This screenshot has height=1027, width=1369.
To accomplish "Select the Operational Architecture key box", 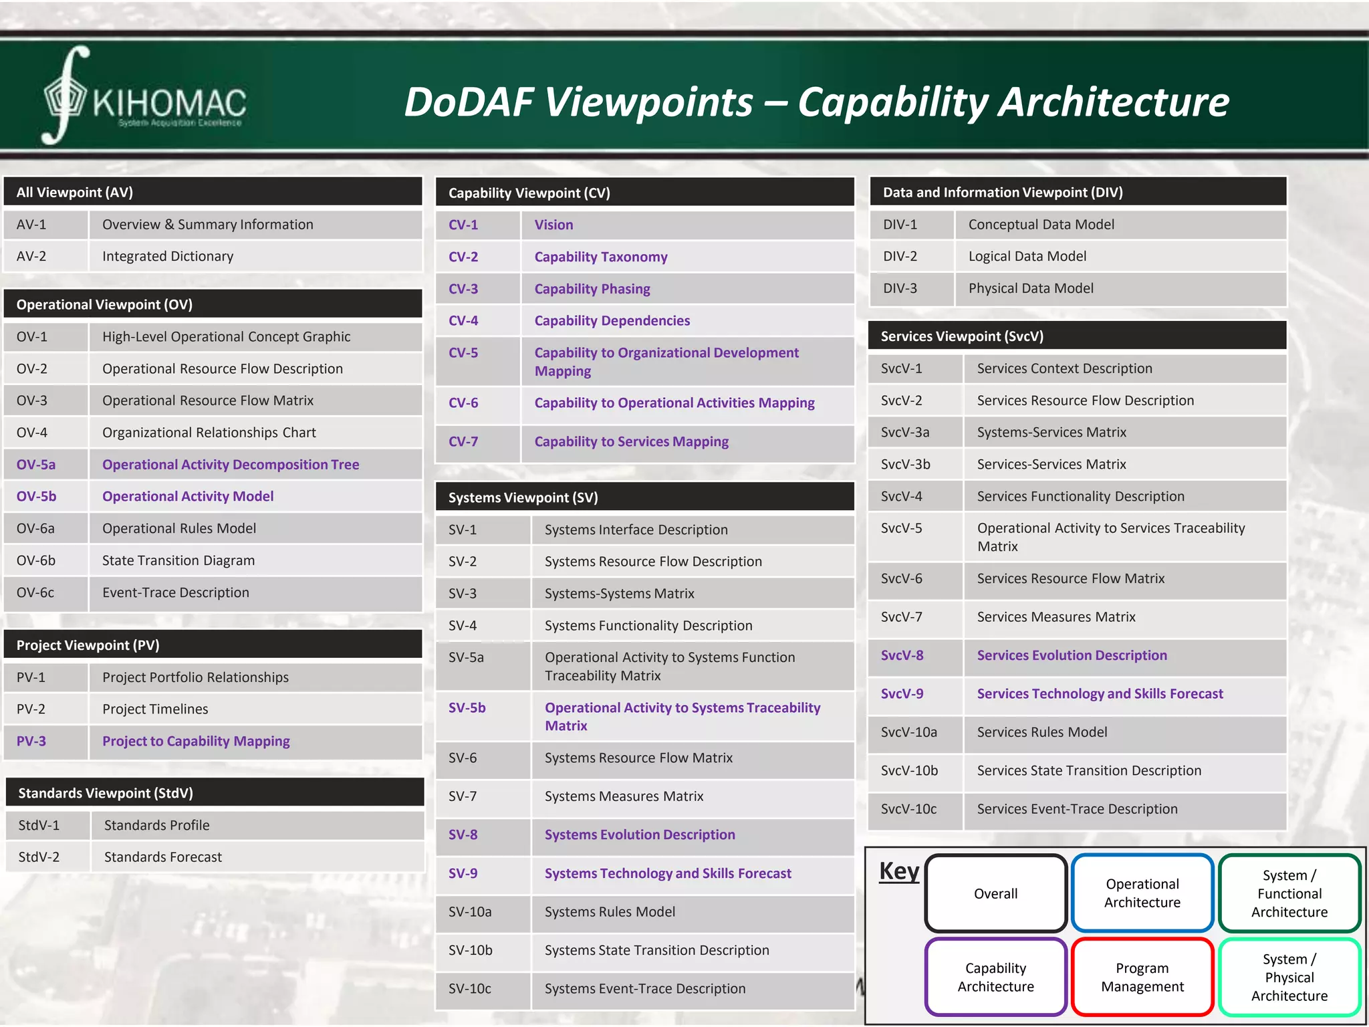I will pyautogui.click(x=1142, y=893).
